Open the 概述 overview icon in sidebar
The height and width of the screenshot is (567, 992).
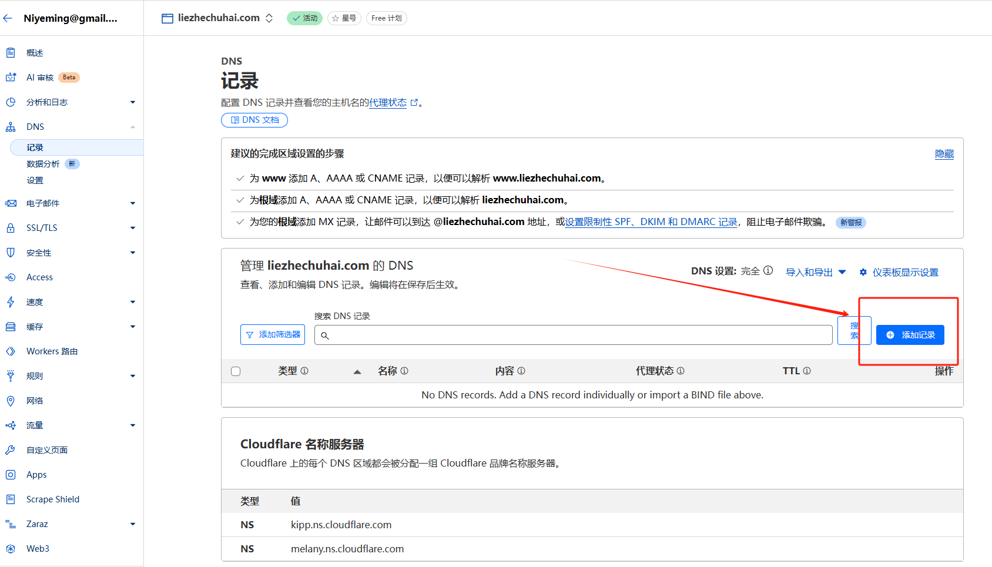(x=11, y=53)
